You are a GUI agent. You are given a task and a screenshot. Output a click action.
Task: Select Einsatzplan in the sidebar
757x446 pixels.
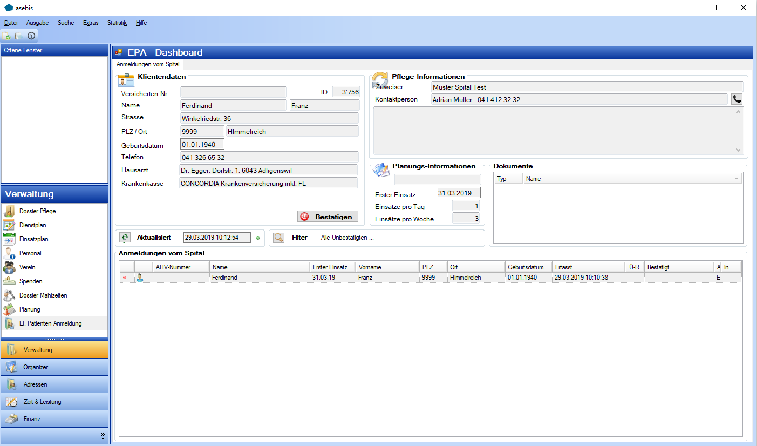click(33, 239)
